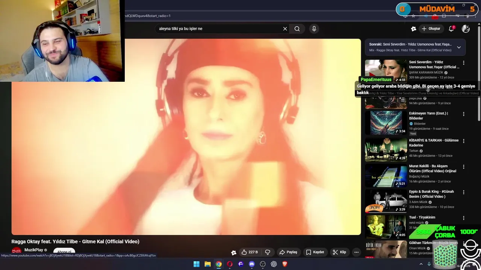Open purple F app in taskbar
This screenshot has width=481, height=270.
pyautogui.click(x=240, y=264)
